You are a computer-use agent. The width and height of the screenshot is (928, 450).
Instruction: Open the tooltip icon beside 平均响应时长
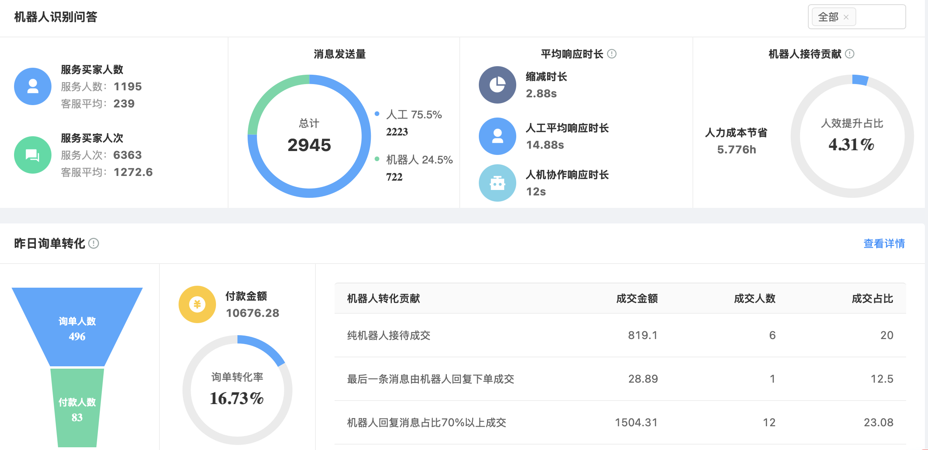point(612,54)
